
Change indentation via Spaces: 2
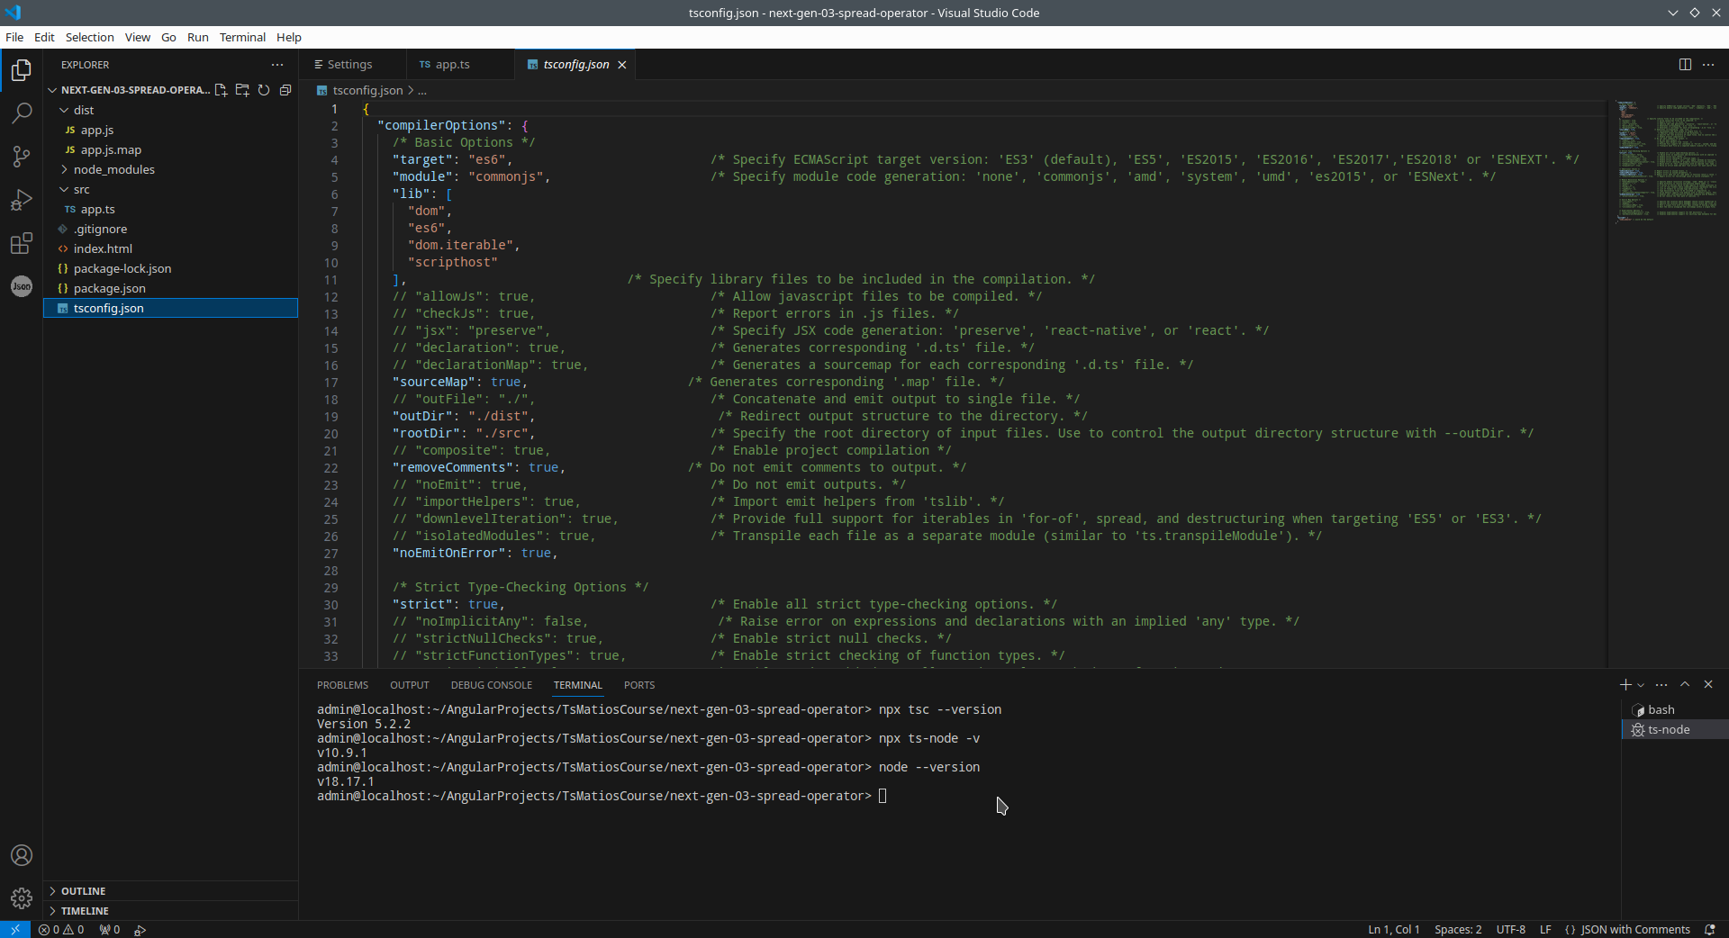point(1458,930)
